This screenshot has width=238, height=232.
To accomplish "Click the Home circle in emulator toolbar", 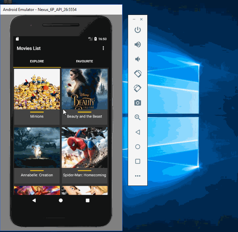I will [x=138, y=147].
